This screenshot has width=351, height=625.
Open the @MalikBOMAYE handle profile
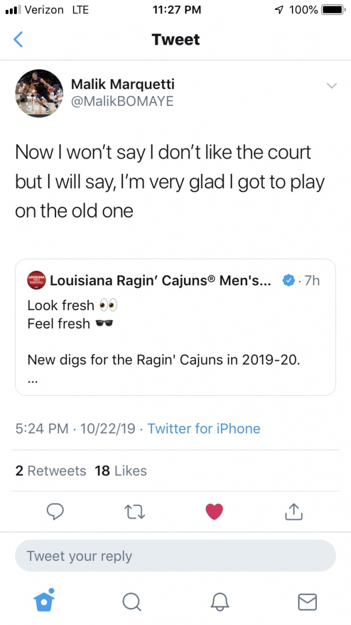click(122, 101)
